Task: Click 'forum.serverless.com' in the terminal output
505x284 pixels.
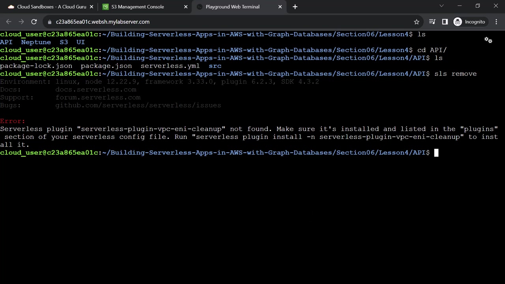Action: [x=98, y=97]
